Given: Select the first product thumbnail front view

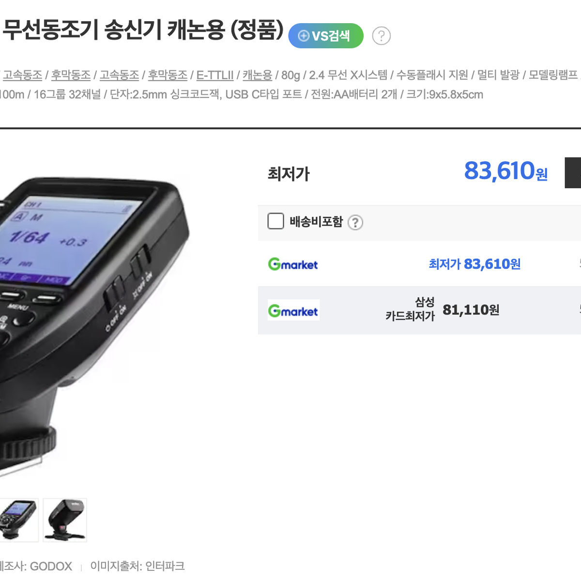Looking at the screenshot, I should tap(18, 520).
